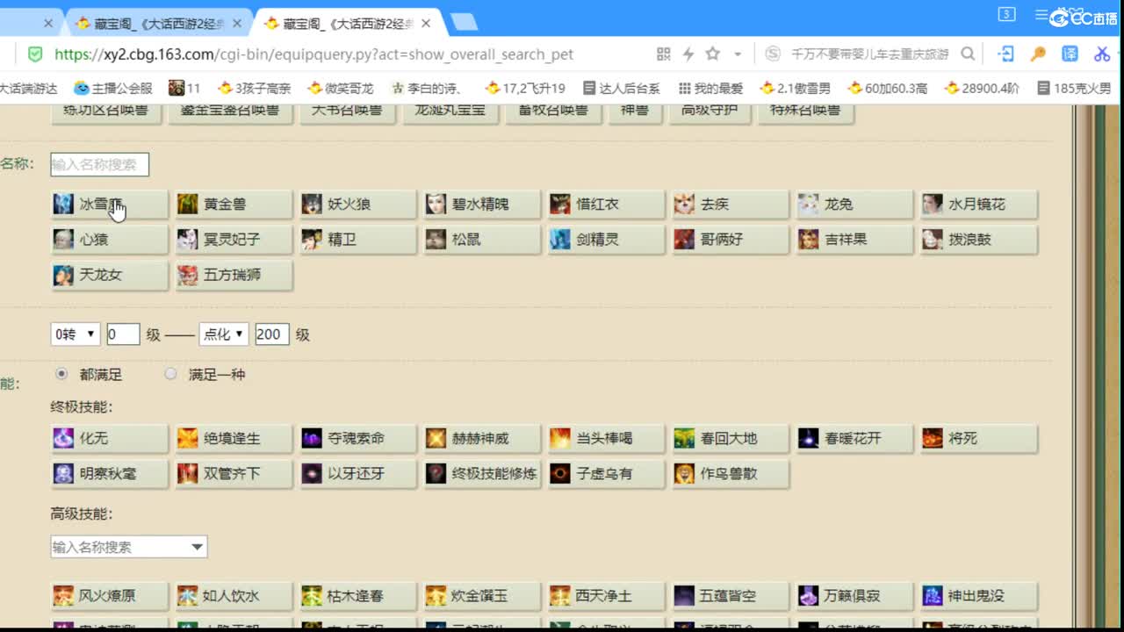This screenshot has height=632, width=1124.
Task: Choose the 作鸟兽散 skill
Action: (x=731, y=474)
